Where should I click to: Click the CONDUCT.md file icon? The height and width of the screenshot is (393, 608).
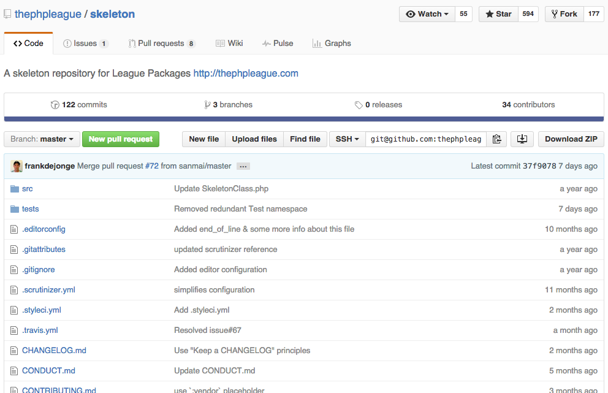tap(14, 371)
